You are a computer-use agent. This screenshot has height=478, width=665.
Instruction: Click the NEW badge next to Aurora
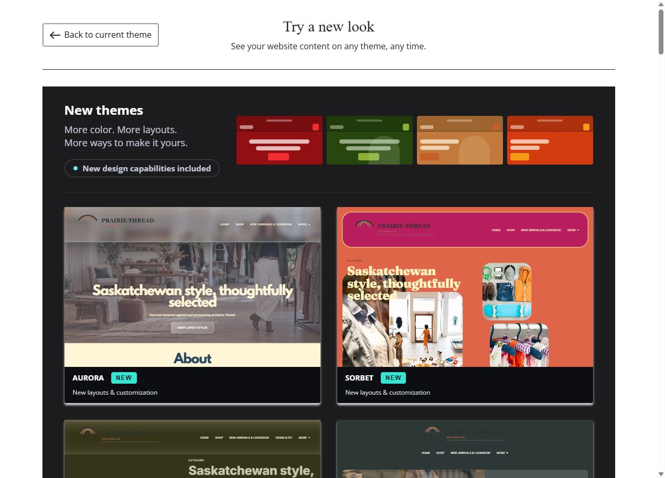pyautogui.click(x=124, y=377)
